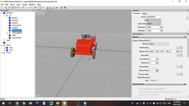
Task: Click the cube icon next to Cylinder002
Action: pos(10,38)
